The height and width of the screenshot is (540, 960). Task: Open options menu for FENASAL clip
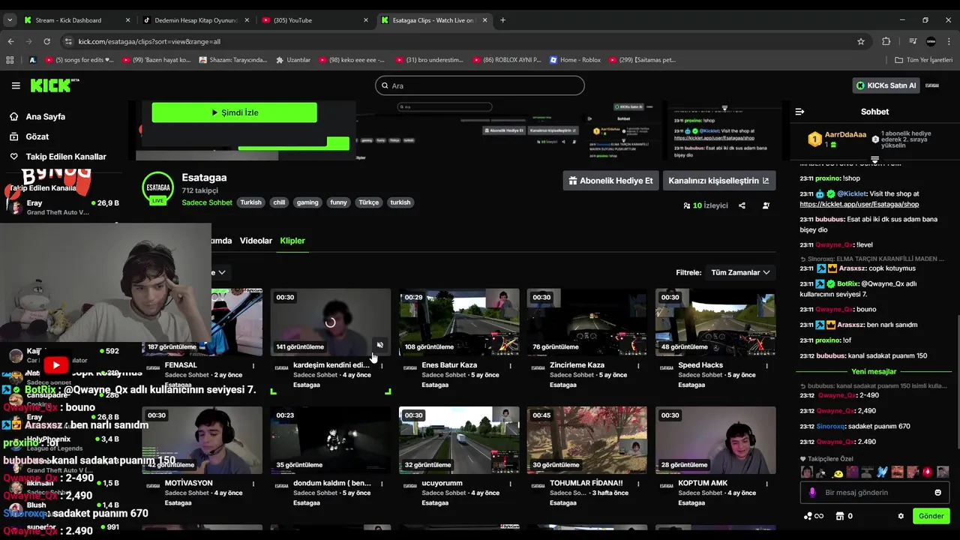(x=253, y=366)
